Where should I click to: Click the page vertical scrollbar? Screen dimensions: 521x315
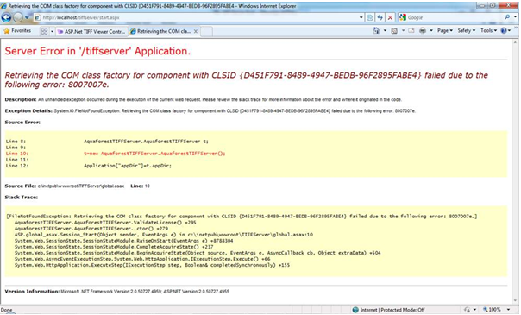coord(515,171)
